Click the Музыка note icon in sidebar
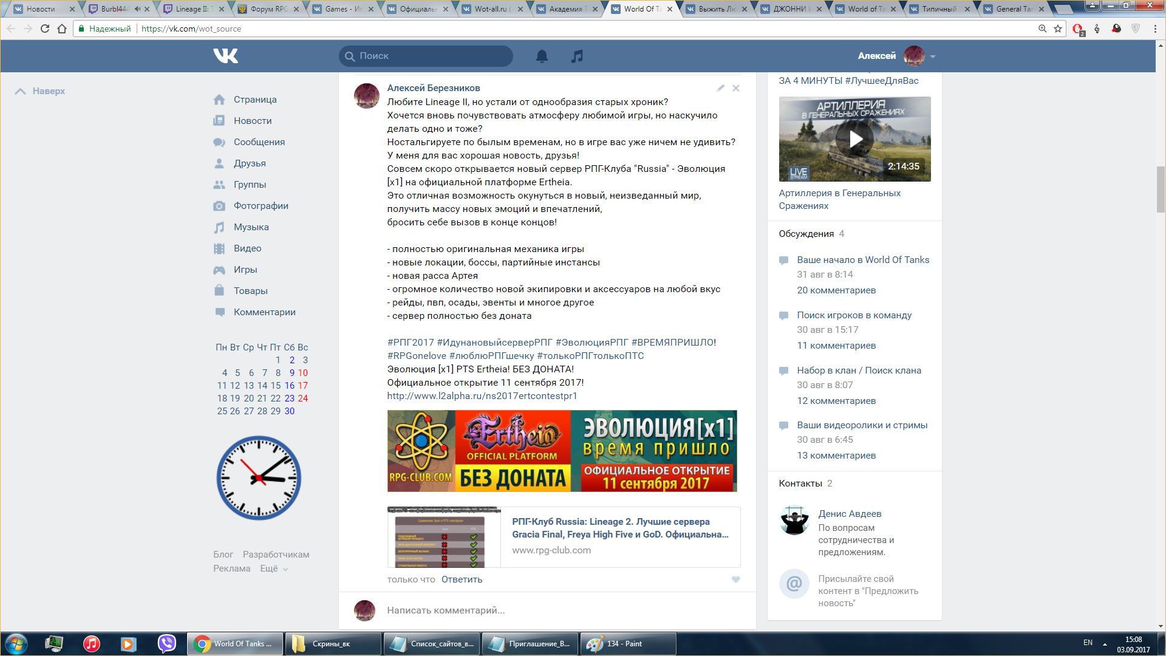The width and height of the screenshot is (1166, 656). pyautogui.click(x=219, y=227)
